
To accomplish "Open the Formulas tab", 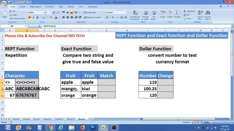I will (50, 7).
